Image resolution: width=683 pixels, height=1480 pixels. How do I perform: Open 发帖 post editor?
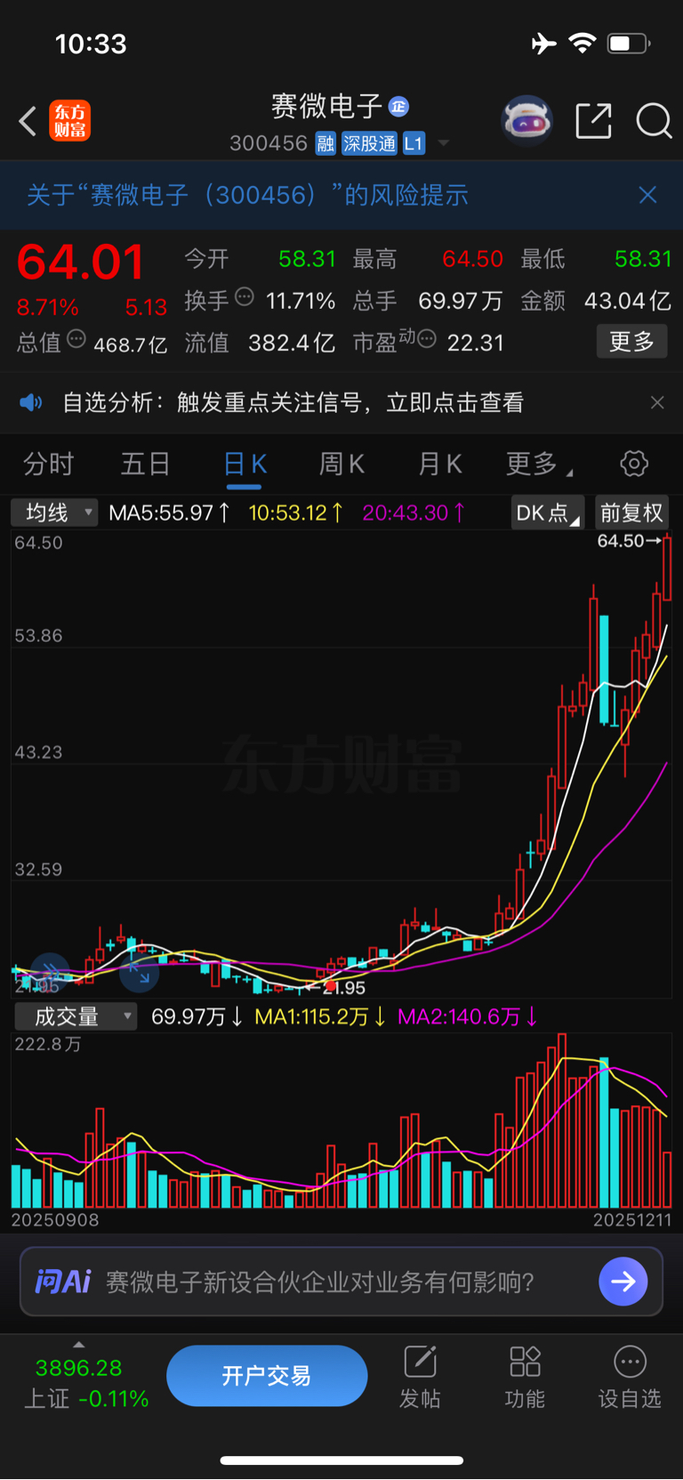(420, 1378)
